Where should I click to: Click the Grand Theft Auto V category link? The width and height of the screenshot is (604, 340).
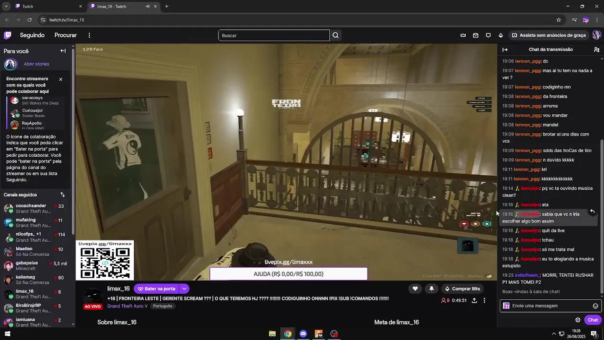(x=127, y=306)
